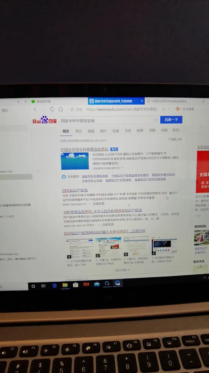The image size is (209, 373).
Task: Select the 资讯 search category
Action: pos(78,131)
